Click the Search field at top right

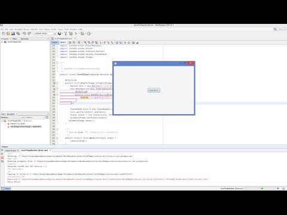coord(282,29)
